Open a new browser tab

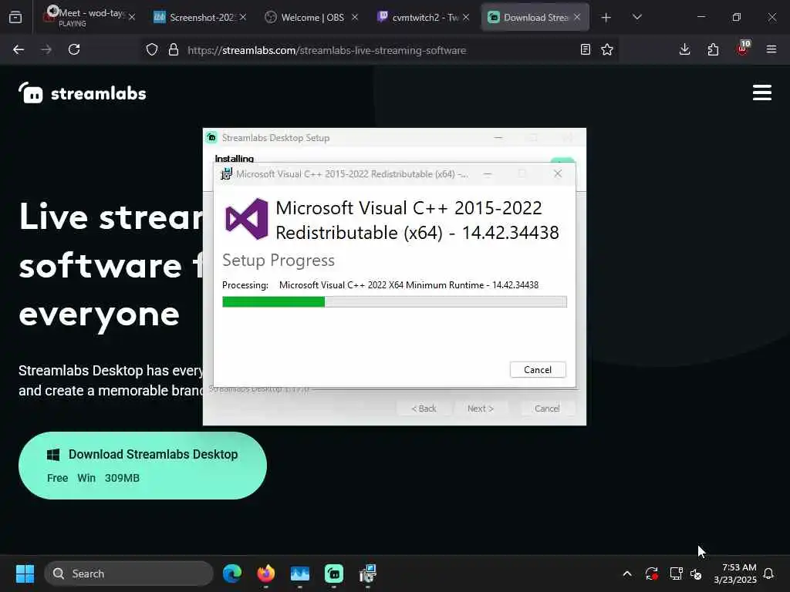click(x=606, y=18)
